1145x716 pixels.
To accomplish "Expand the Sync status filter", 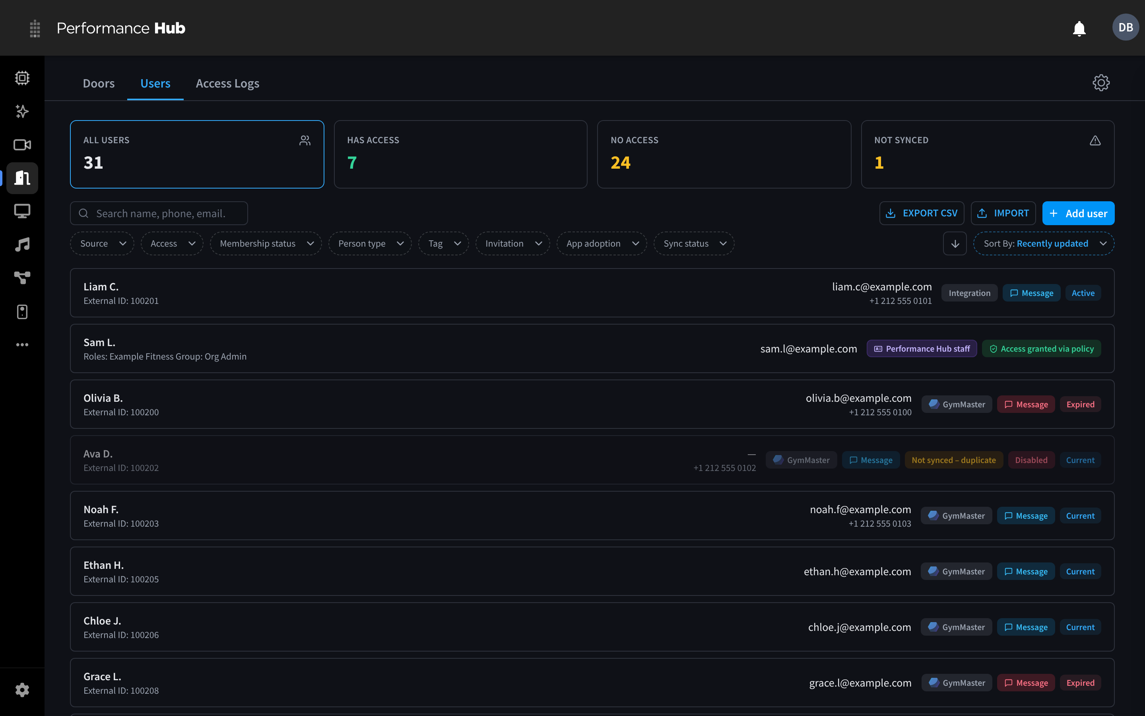I will click(694, 243).
